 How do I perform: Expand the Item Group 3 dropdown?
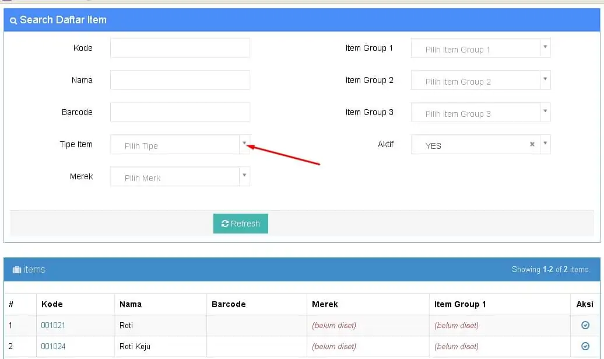545,111
